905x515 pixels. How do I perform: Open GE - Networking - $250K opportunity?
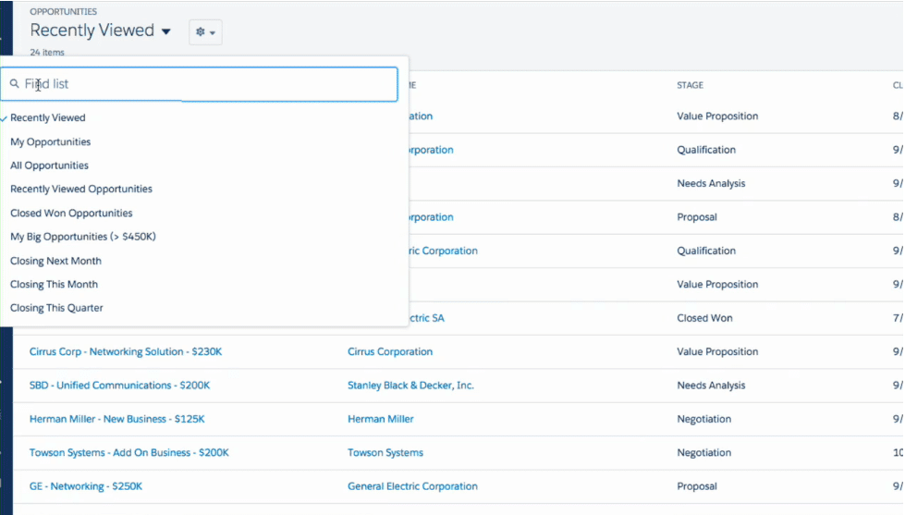point(86,486)
